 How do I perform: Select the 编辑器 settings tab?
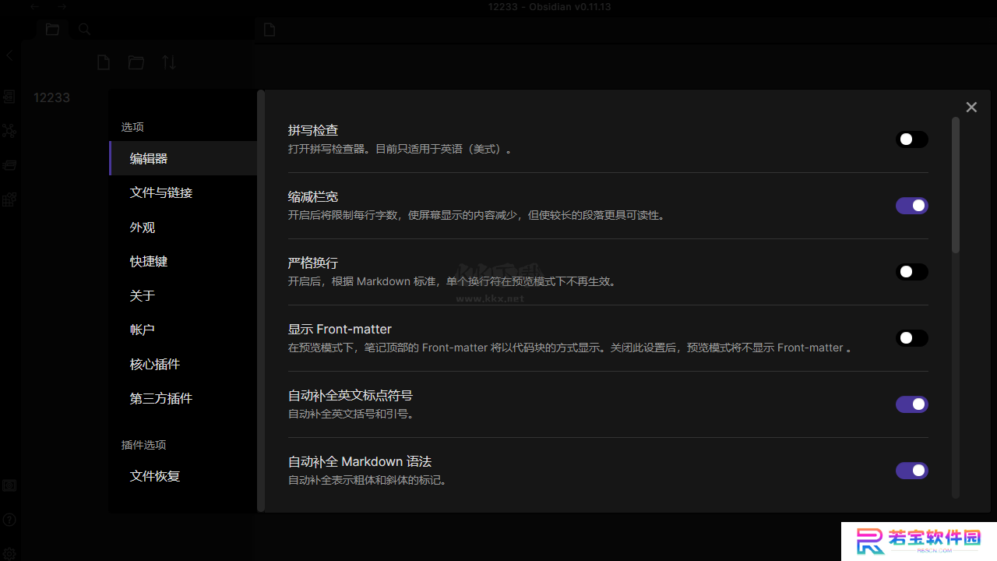pos(183,158)
